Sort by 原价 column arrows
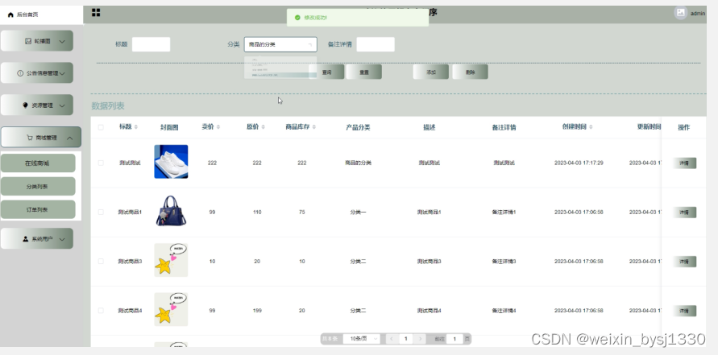The width and height of the screenshot is (718, 355). (263, 126)
